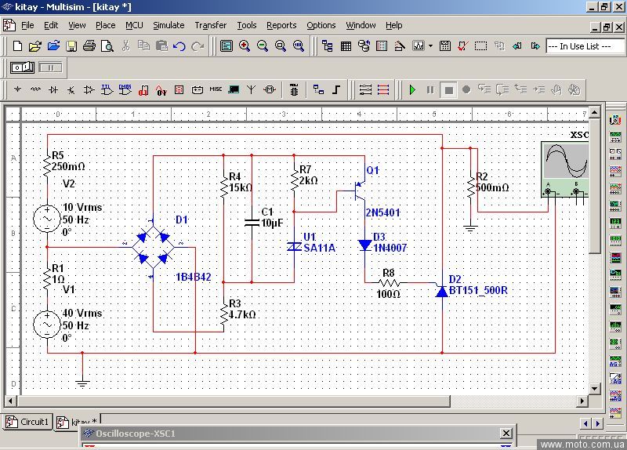
Task: Open the Transfer menu
Action: click(211, 25)
